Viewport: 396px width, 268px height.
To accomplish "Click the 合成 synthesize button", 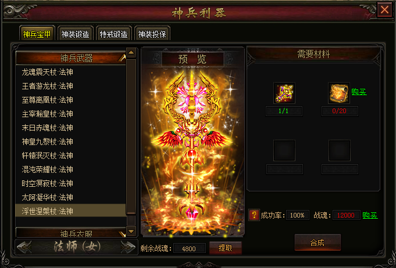I will click(317, 242).
